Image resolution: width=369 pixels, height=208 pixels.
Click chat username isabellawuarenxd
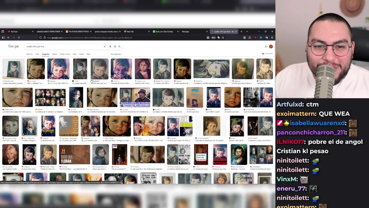pos(317,123)
